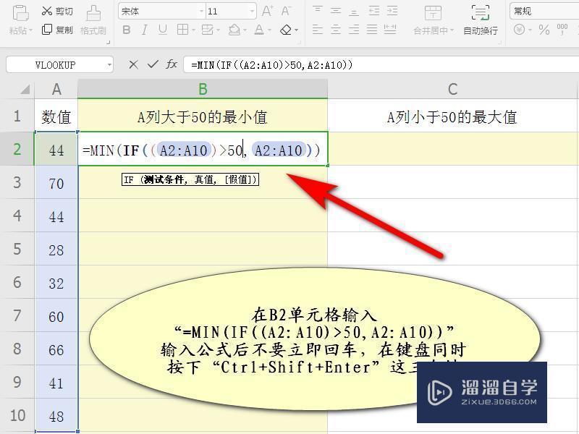Open the Insert Function (fx) dialog
This screenshot has height=434, width=579.
click(172, 64)
